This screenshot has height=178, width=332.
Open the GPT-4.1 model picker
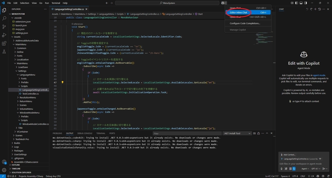[316, 169]
